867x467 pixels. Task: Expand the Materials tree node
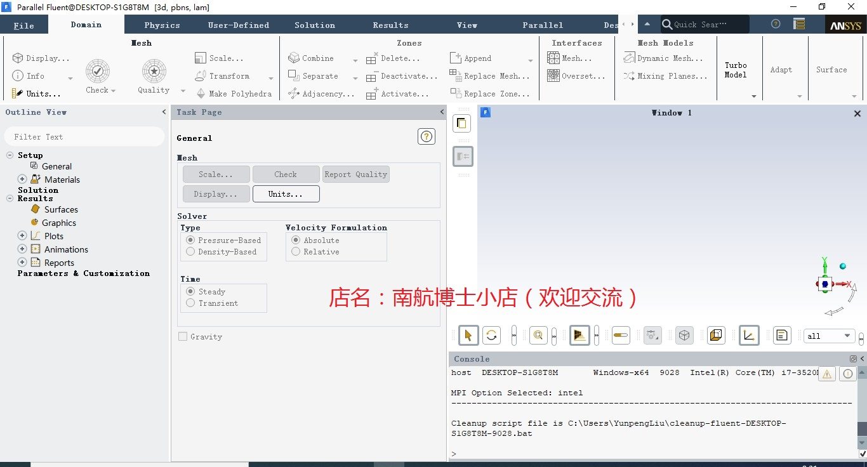point(22,180)
